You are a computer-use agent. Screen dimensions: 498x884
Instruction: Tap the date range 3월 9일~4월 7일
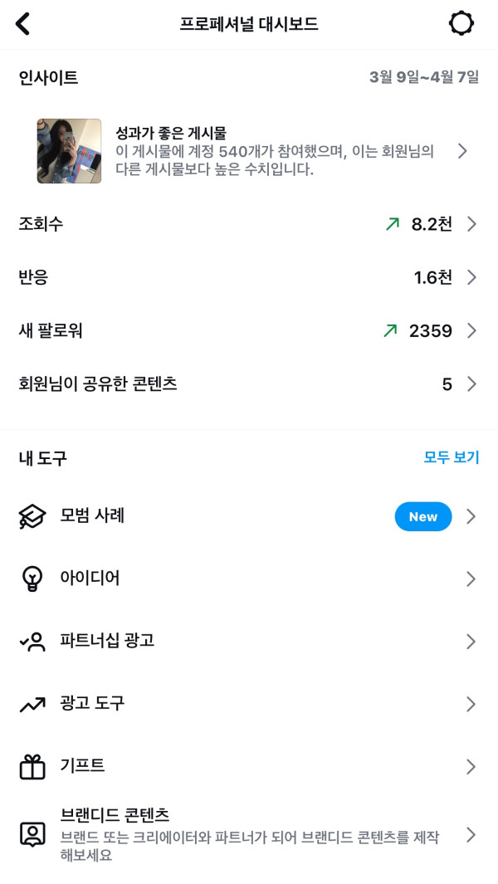click(x=424, y=77)
